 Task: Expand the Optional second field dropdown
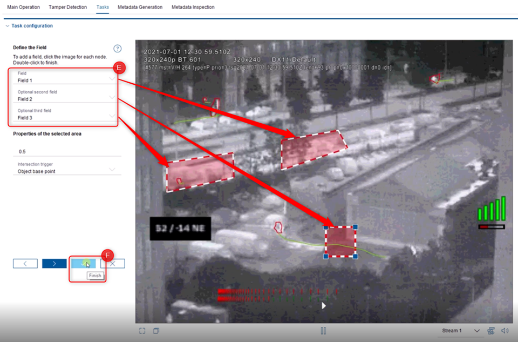[65, 97]
